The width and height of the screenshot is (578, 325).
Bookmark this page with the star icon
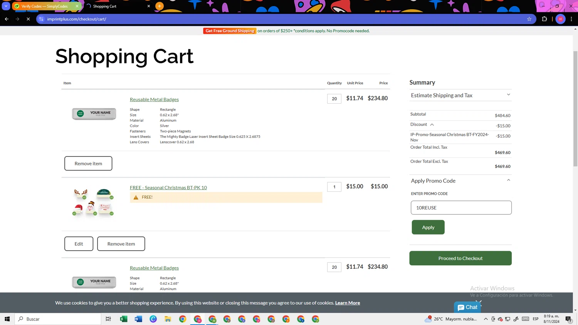click(529, 19)
